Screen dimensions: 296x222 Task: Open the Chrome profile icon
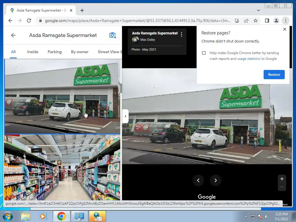(276, 21)
